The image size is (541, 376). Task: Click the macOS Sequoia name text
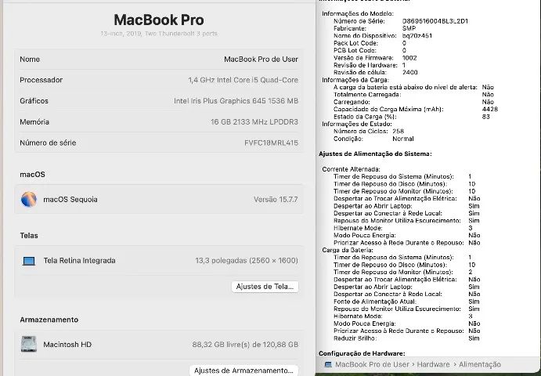pos(70,199)
